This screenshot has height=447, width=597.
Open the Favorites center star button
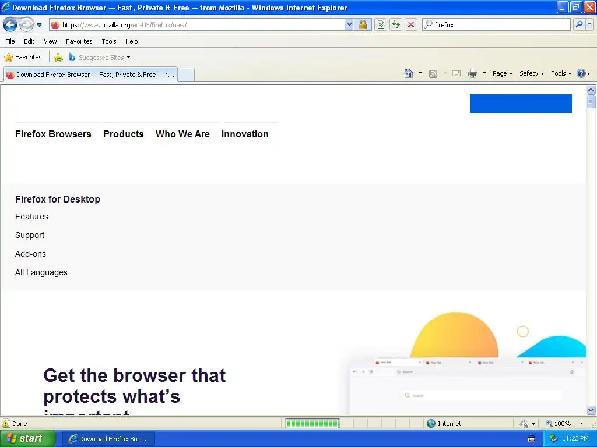point(23,58)
